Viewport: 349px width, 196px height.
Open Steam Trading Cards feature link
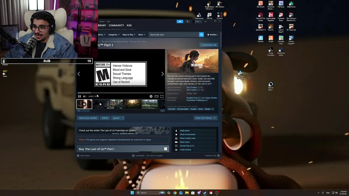[188, 138]
